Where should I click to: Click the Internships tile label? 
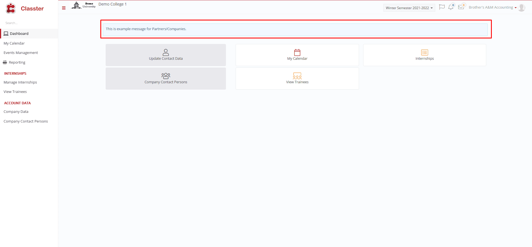click(x=425, y=59)
